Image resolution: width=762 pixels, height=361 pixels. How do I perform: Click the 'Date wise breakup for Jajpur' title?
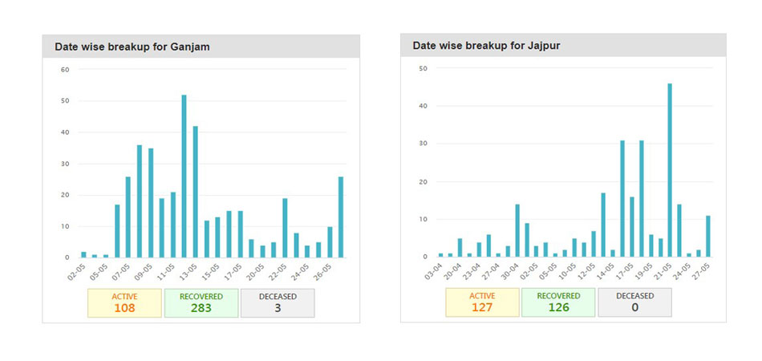pos(486,47)
